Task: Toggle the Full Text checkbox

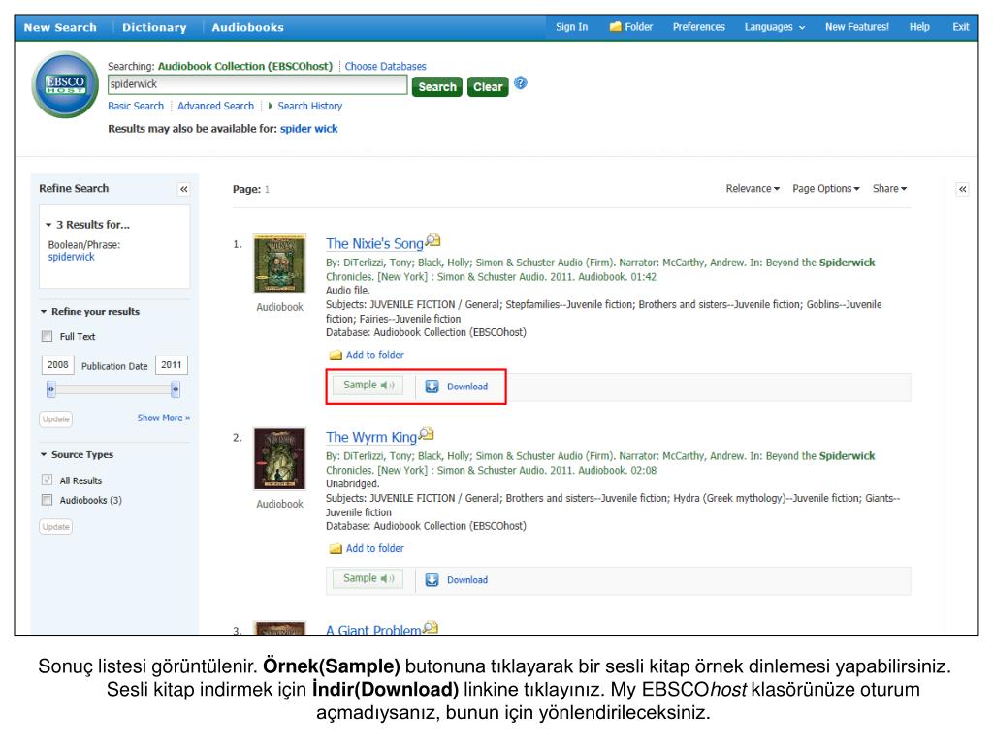Action: [47, 336]
